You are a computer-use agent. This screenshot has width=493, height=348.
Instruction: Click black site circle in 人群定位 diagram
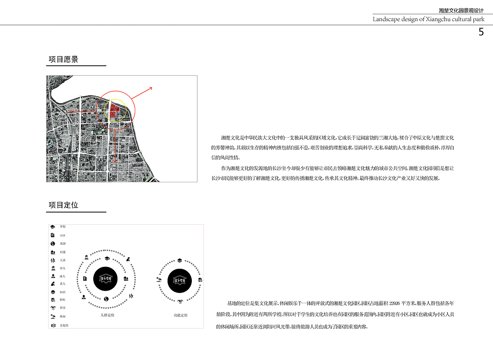tap(106, 279)
